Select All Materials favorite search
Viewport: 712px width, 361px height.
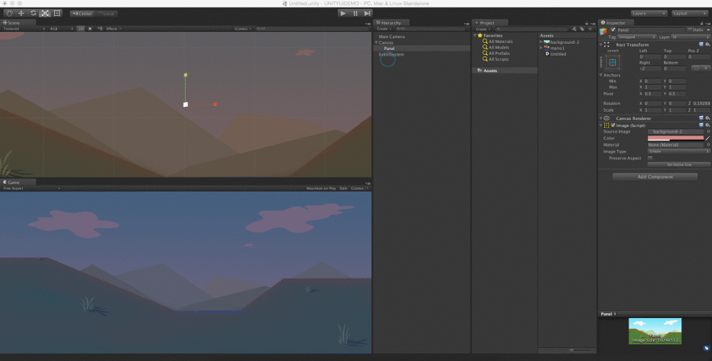pos(501,41)
